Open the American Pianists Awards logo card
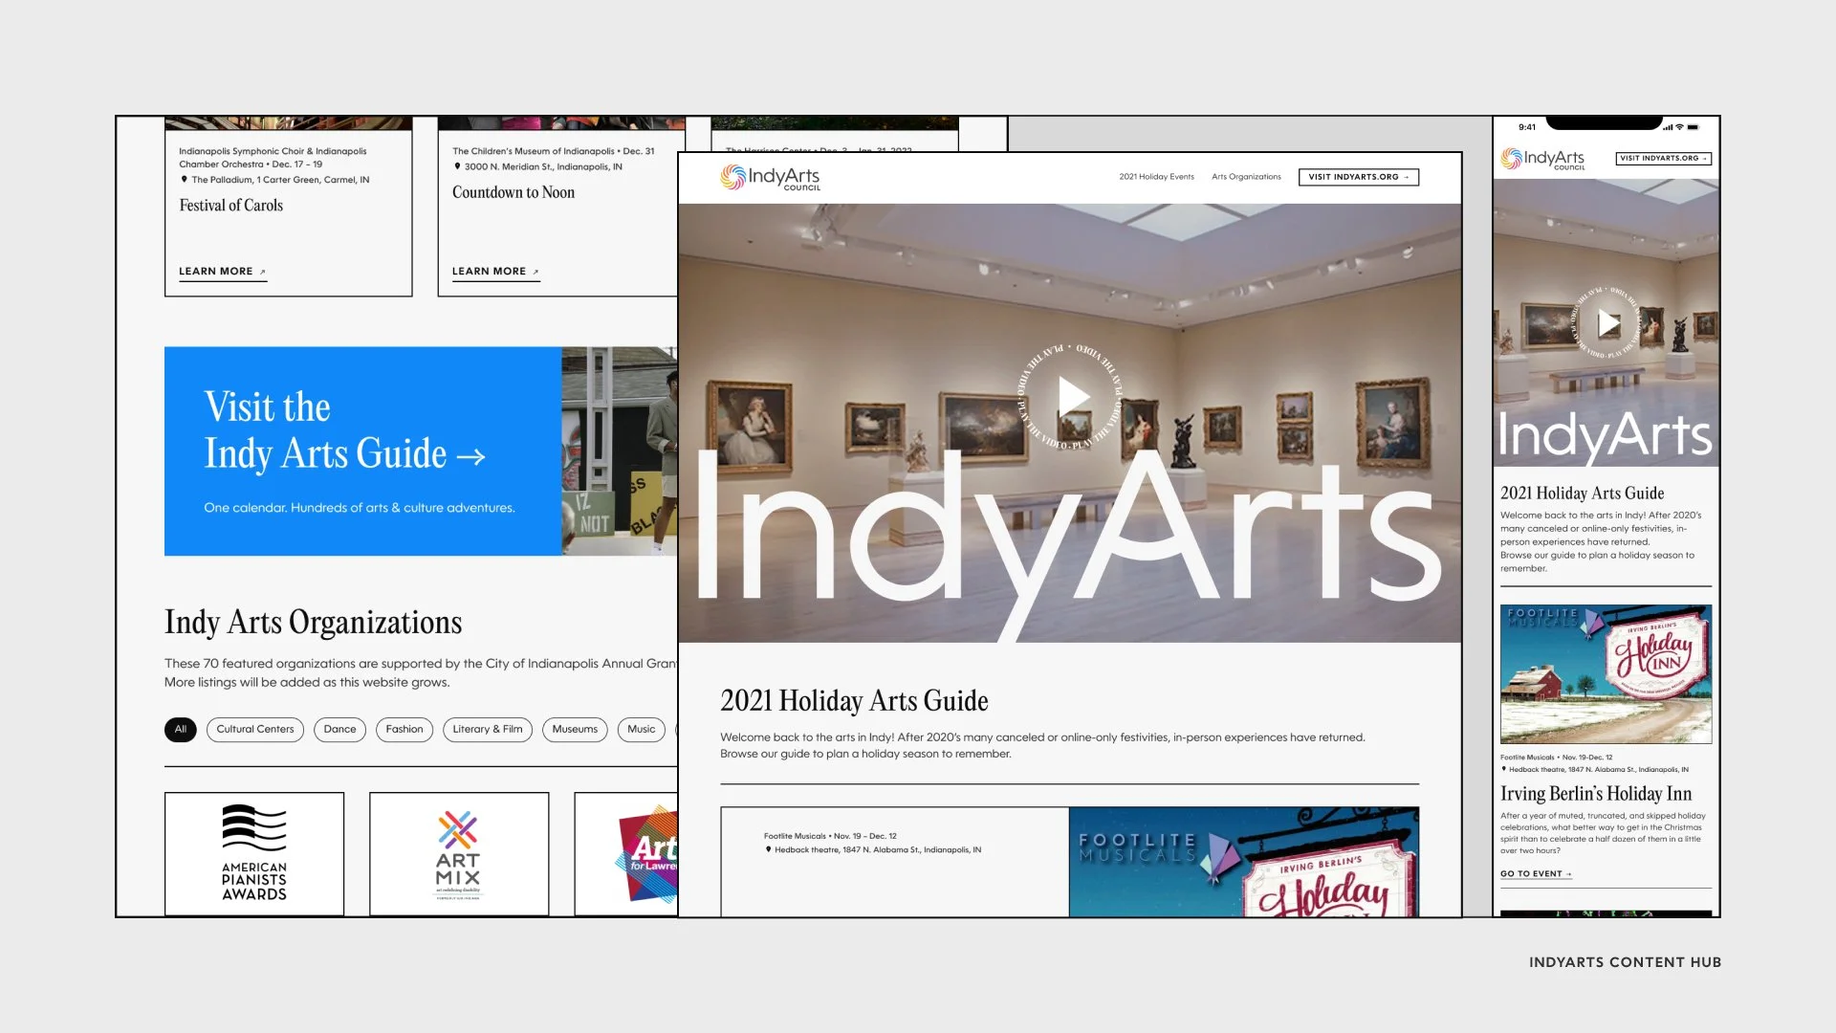The height and width of the screenshot is (1033, 1836). point(254,853)
